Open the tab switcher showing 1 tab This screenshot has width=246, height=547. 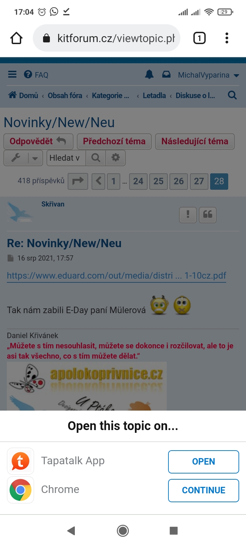(x=200, y=38)
